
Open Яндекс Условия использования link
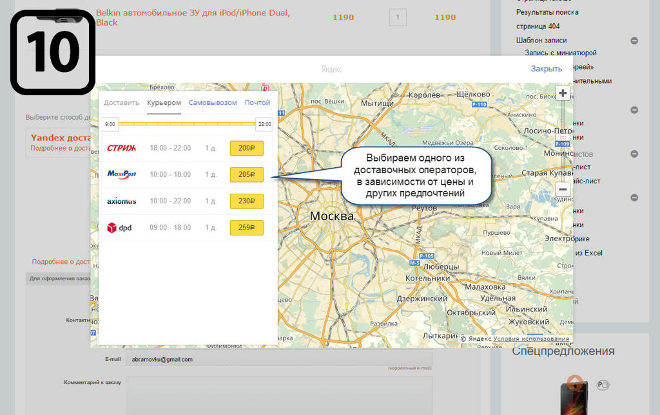[531, 338]
